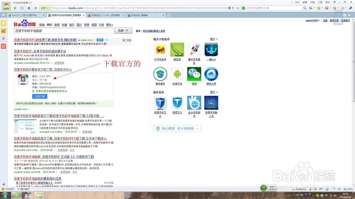Open the 金山手机助手 app icon
355x199 pixels.
pos(194,103)
